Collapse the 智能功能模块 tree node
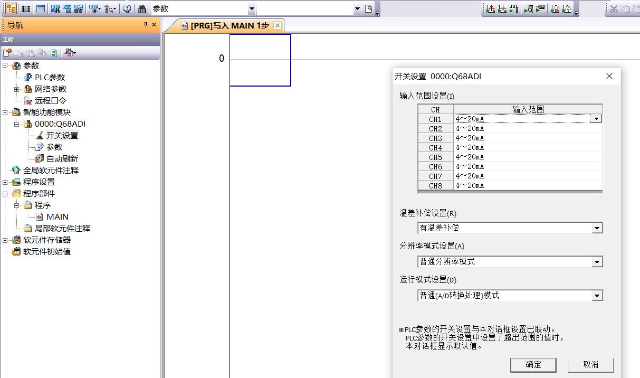The width and height of the screenshot is (640, 378). coord(5,112)
